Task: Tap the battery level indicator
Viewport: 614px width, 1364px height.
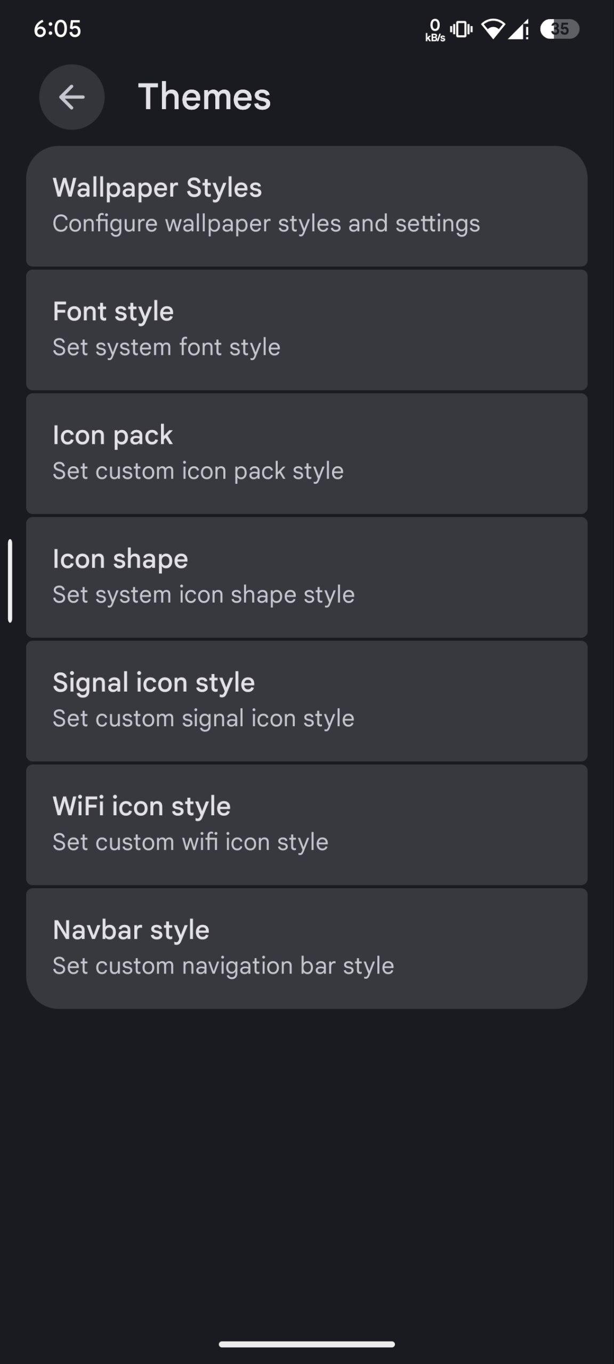Action: pos(559,29)
